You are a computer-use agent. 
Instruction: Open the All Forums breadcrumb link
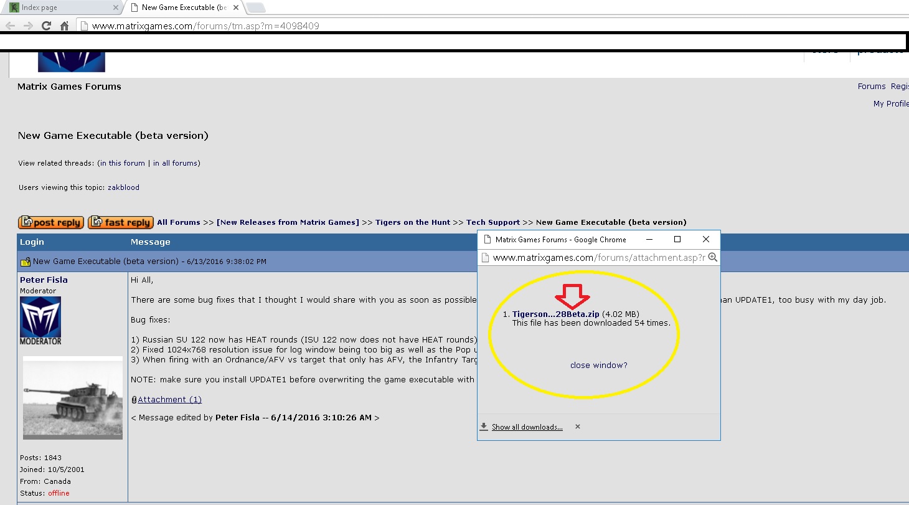pyautogui.click(x=179, y=222)
